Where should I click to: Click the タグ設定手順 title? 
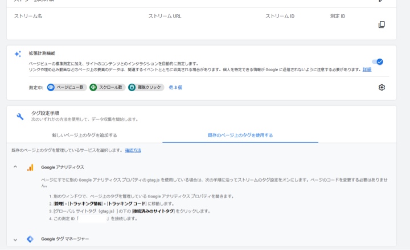[45, 113]
